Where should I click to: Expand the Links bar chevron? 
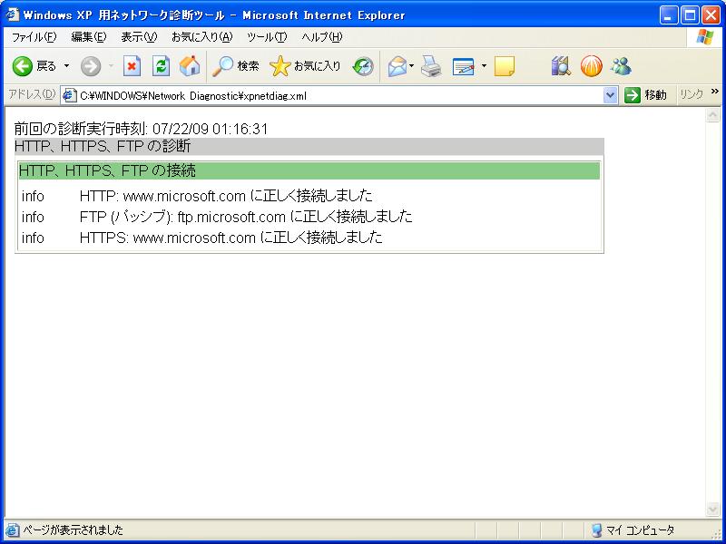coord(715,92)
